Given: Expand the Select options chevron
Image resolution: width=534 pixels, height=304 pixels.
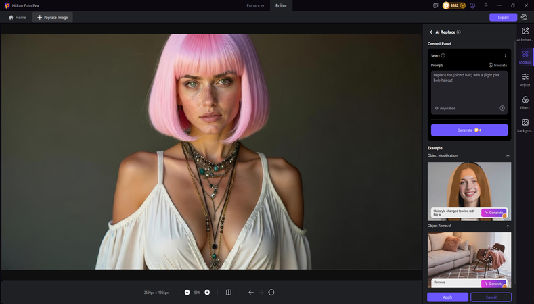Looking at the screenshot, I should pyautogui.click(x=506, y=56).
